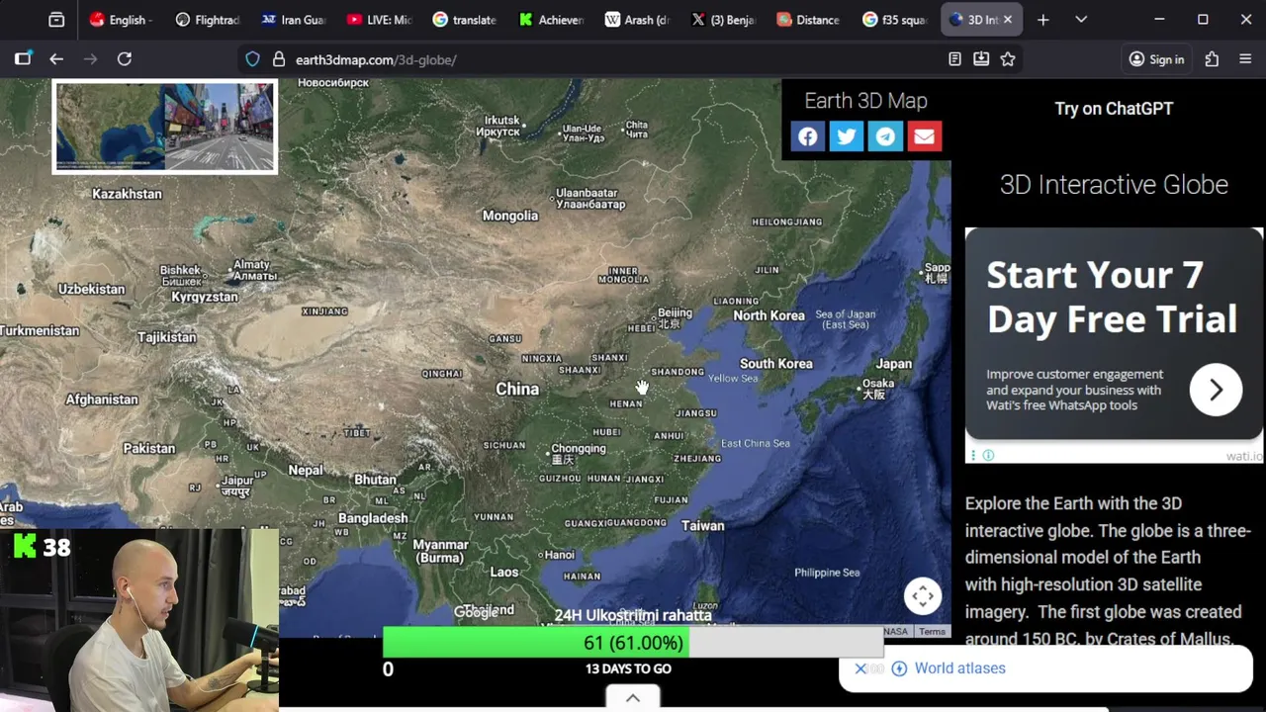
Task: Open reader view icon in address bar
Action: point(954,59)
